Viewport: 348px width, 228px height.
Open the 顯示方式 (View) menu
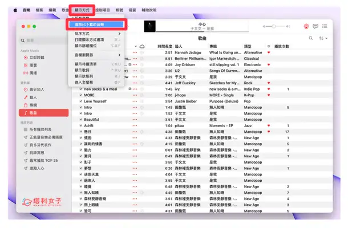click(82, 10)
